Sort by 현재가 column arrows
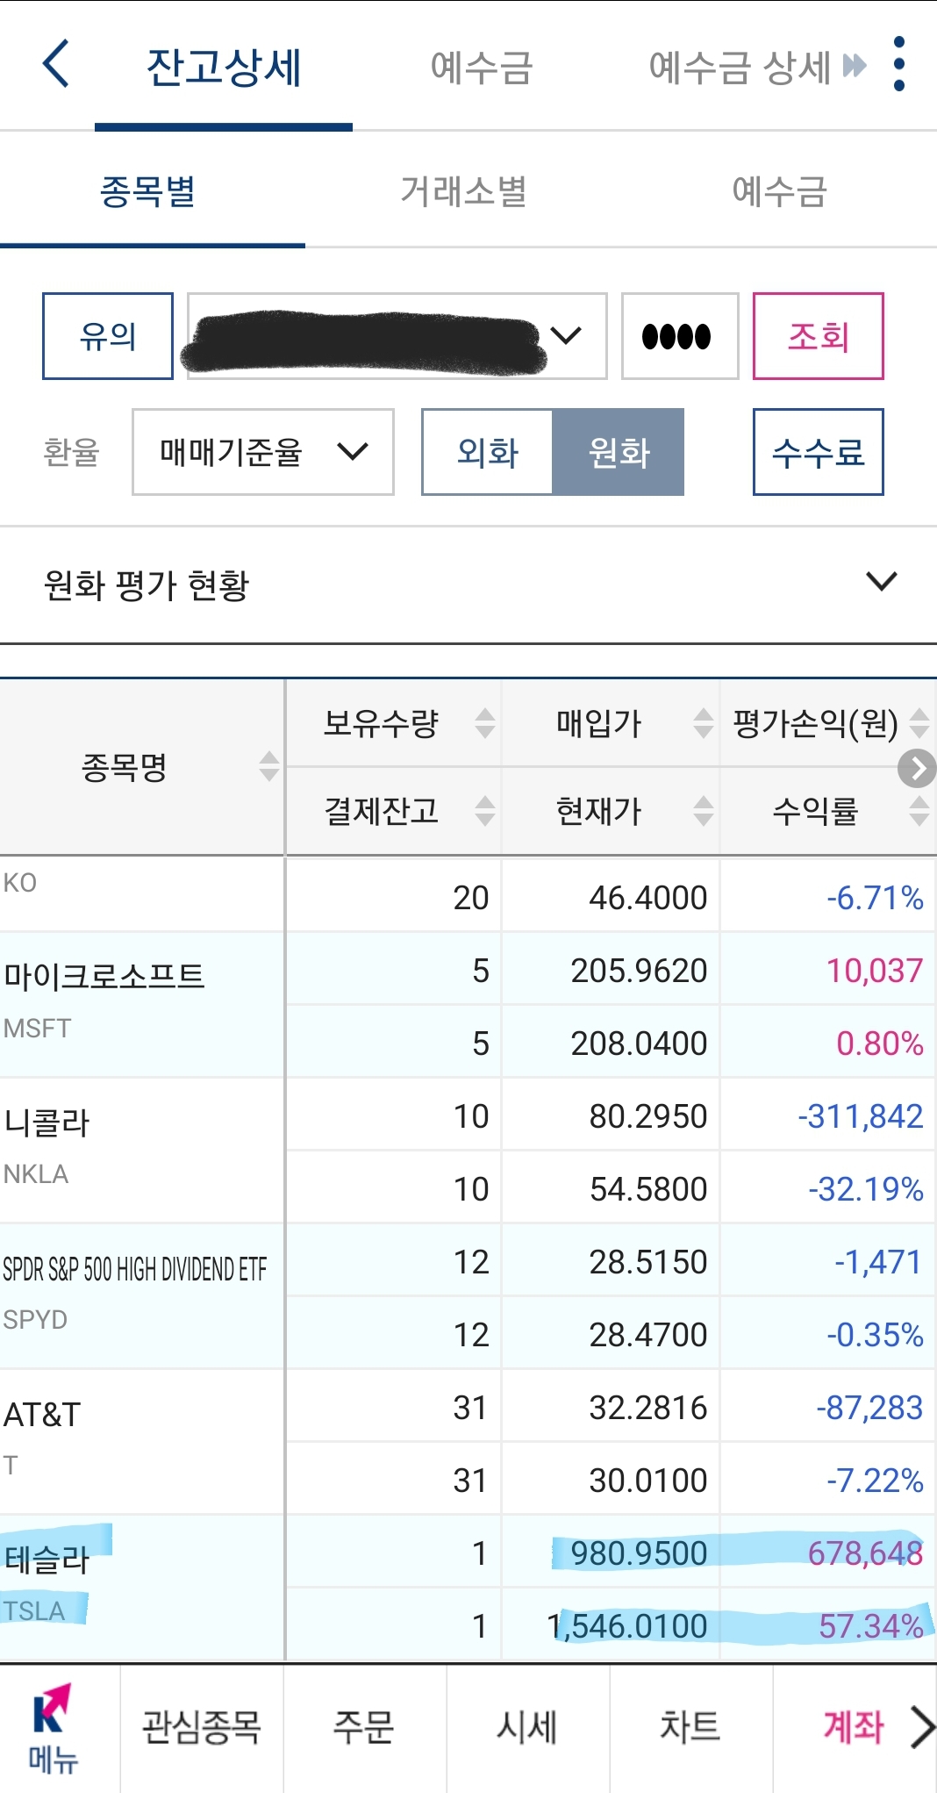The width and height of the screenshot is (937, 1793). 703,810
